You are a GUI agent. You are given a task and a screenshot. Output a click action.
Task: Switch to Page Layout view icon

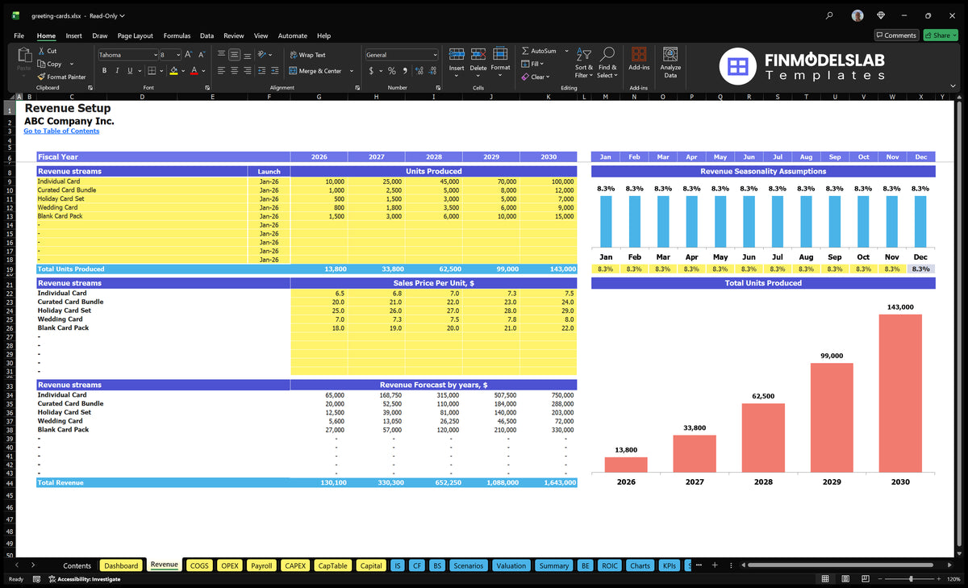844,579
